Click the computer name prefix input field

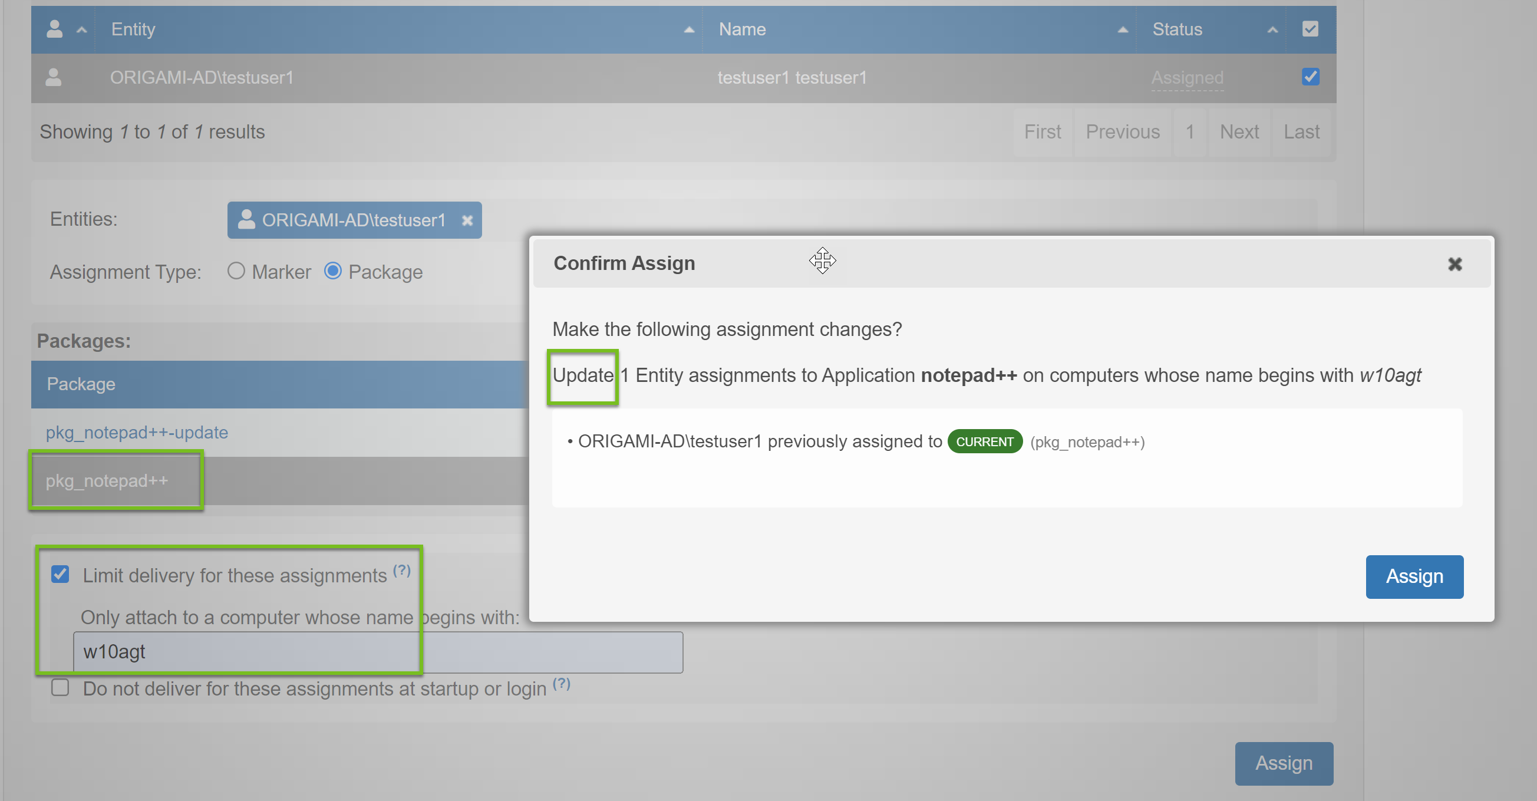pos(378,652)
